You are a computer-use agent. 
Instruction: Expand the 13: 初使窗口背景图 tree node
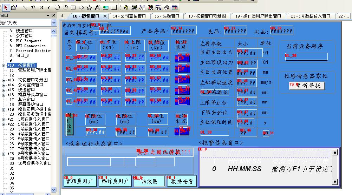[x=4, y=80]
